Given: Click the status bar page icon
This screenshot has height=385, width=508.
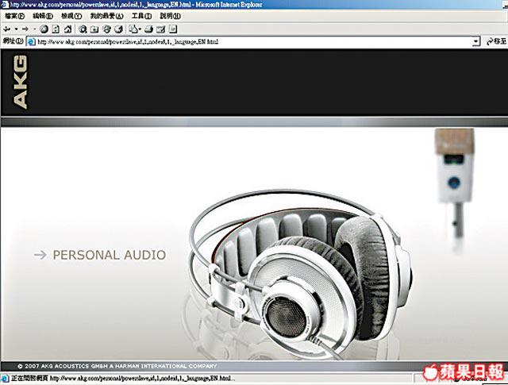Looking at the screenshot, I should tap(5, 379).
